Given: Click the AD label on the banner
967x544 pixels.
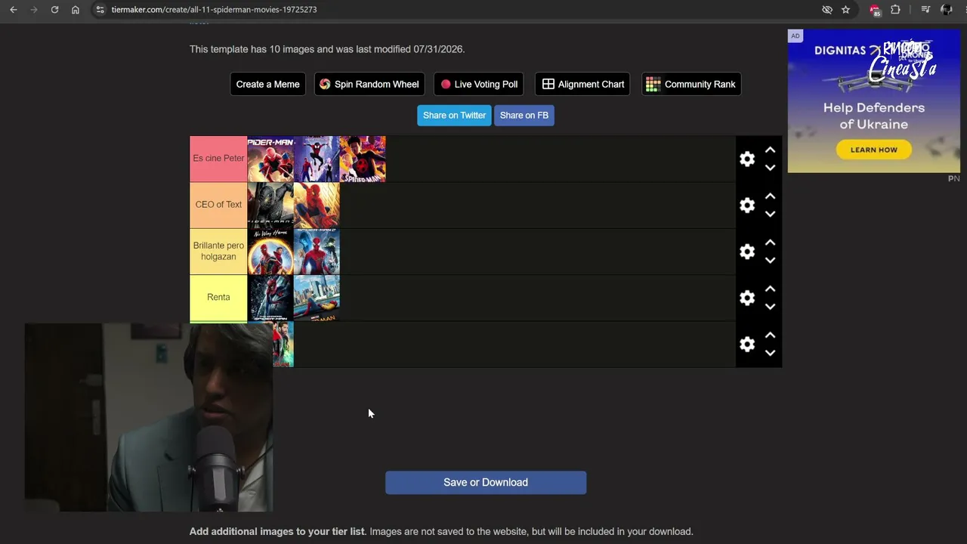Looking at the screenshot, I should tap(796, 36).
